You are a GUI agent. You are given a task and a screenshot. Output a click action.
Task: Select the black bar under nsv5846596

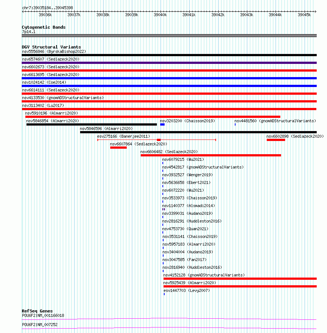pyautogui.click(x=198, y=132)
